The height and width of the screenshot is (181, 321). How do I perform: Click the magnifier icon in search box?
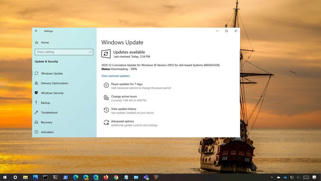(x=90, y=52)
